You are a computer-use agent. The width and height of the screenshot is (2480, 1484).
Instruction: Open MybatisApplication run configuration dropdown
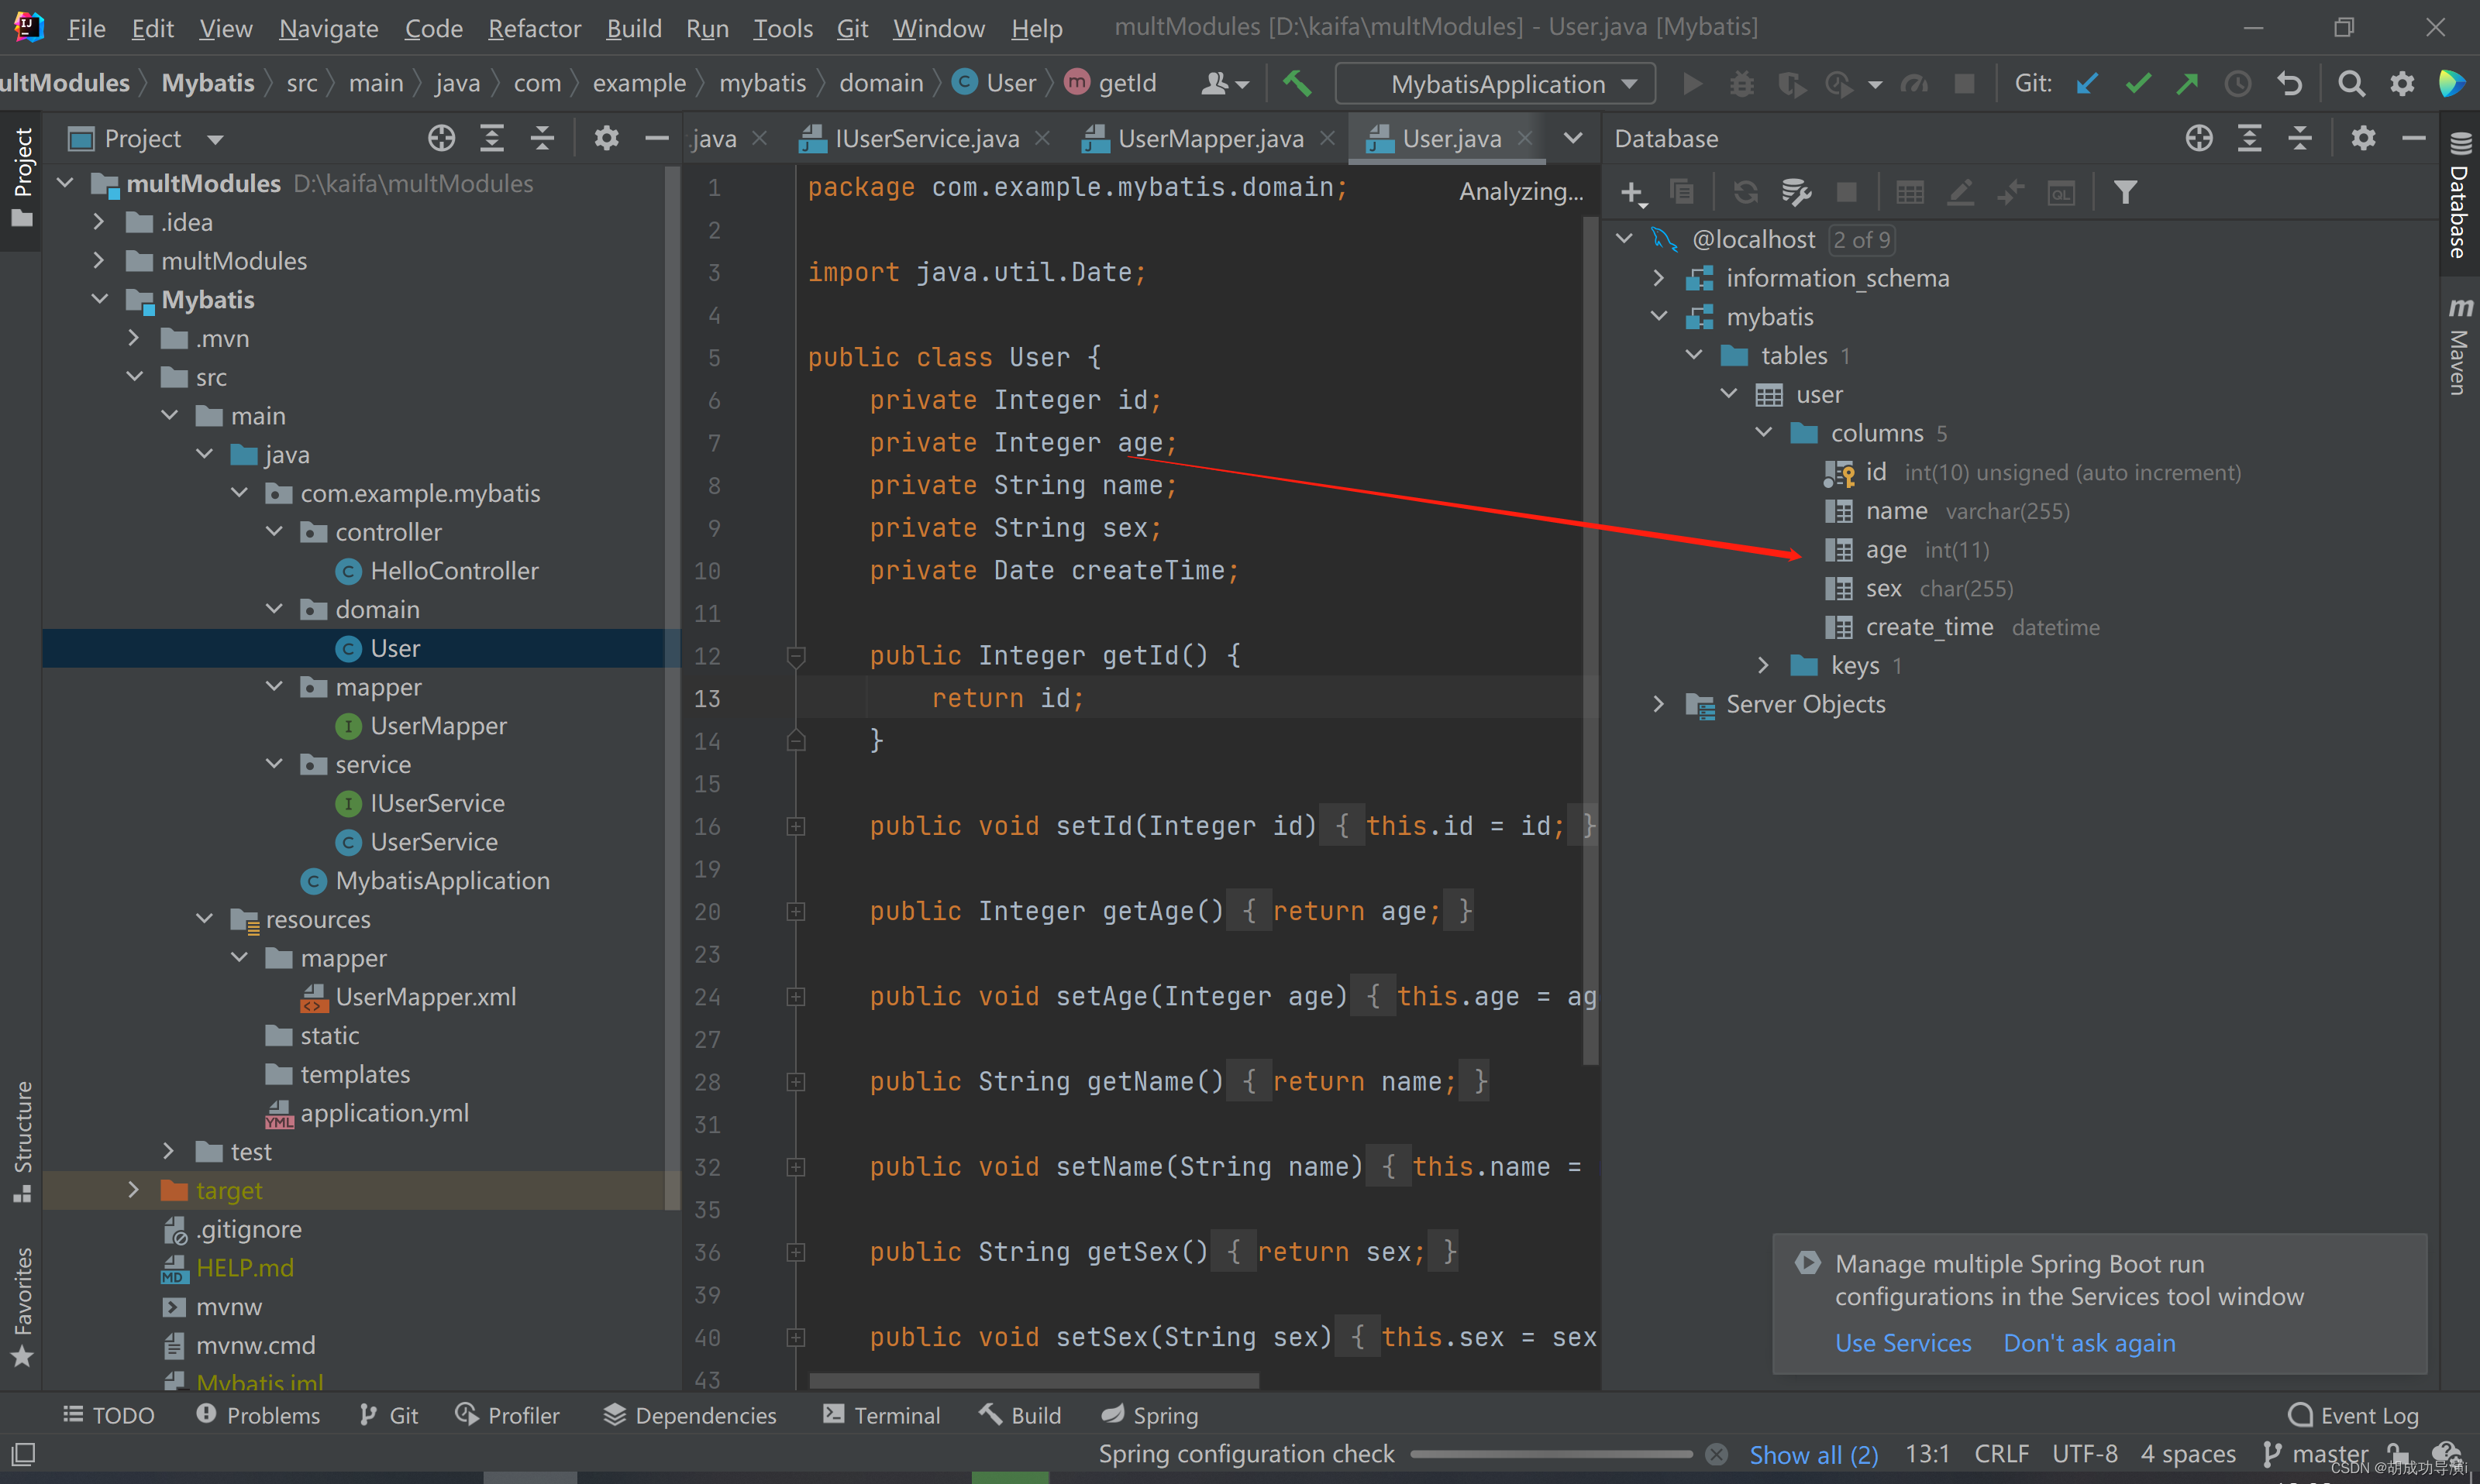coord(1495,84)
